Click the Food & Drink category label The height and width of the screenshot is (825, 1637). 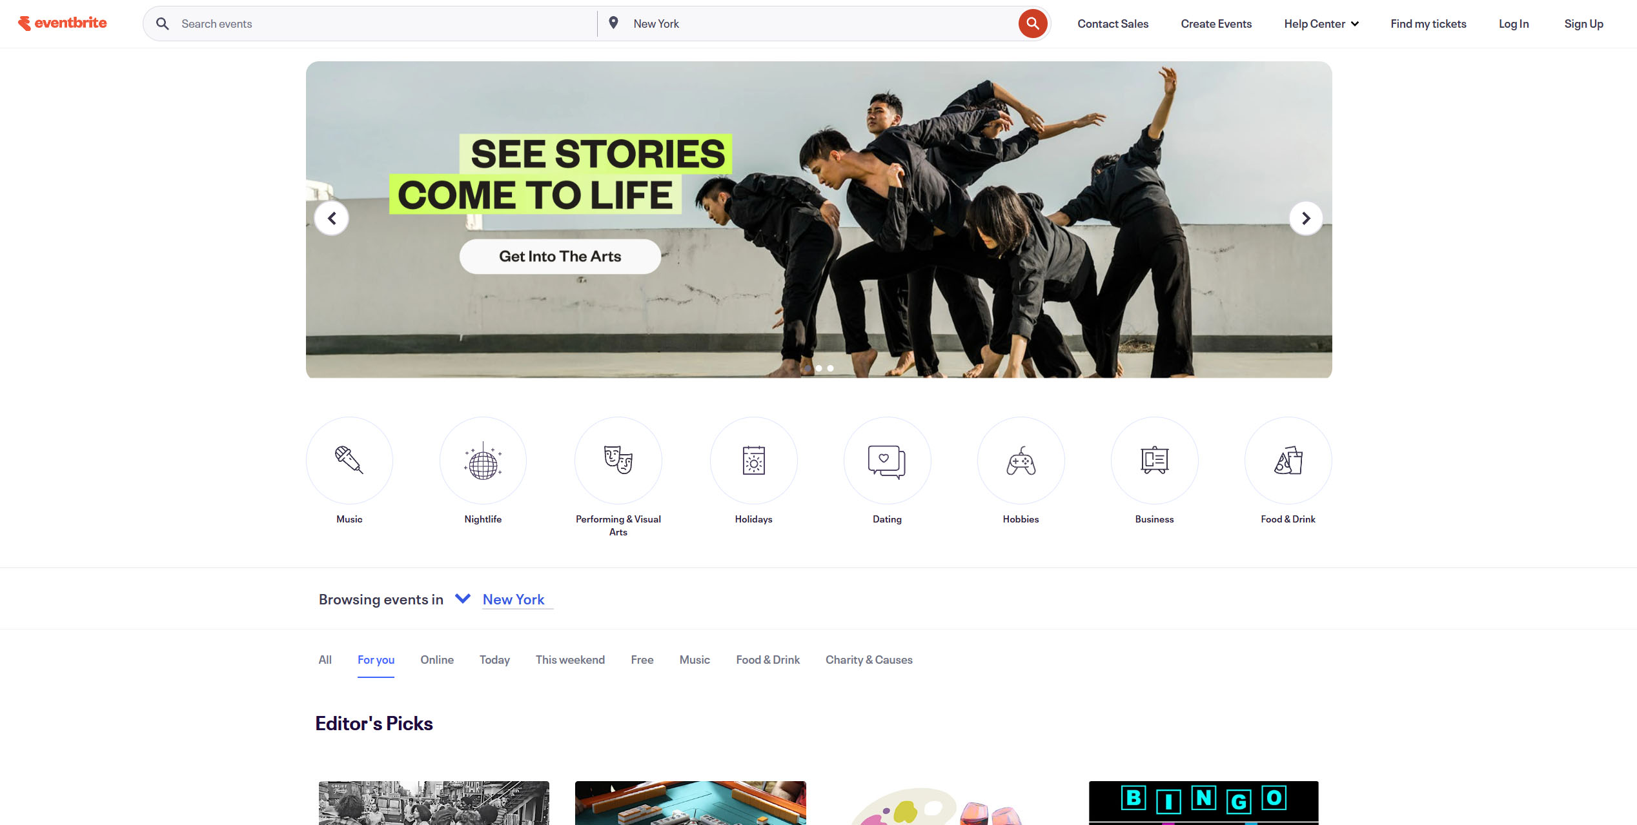[1288, 519]
